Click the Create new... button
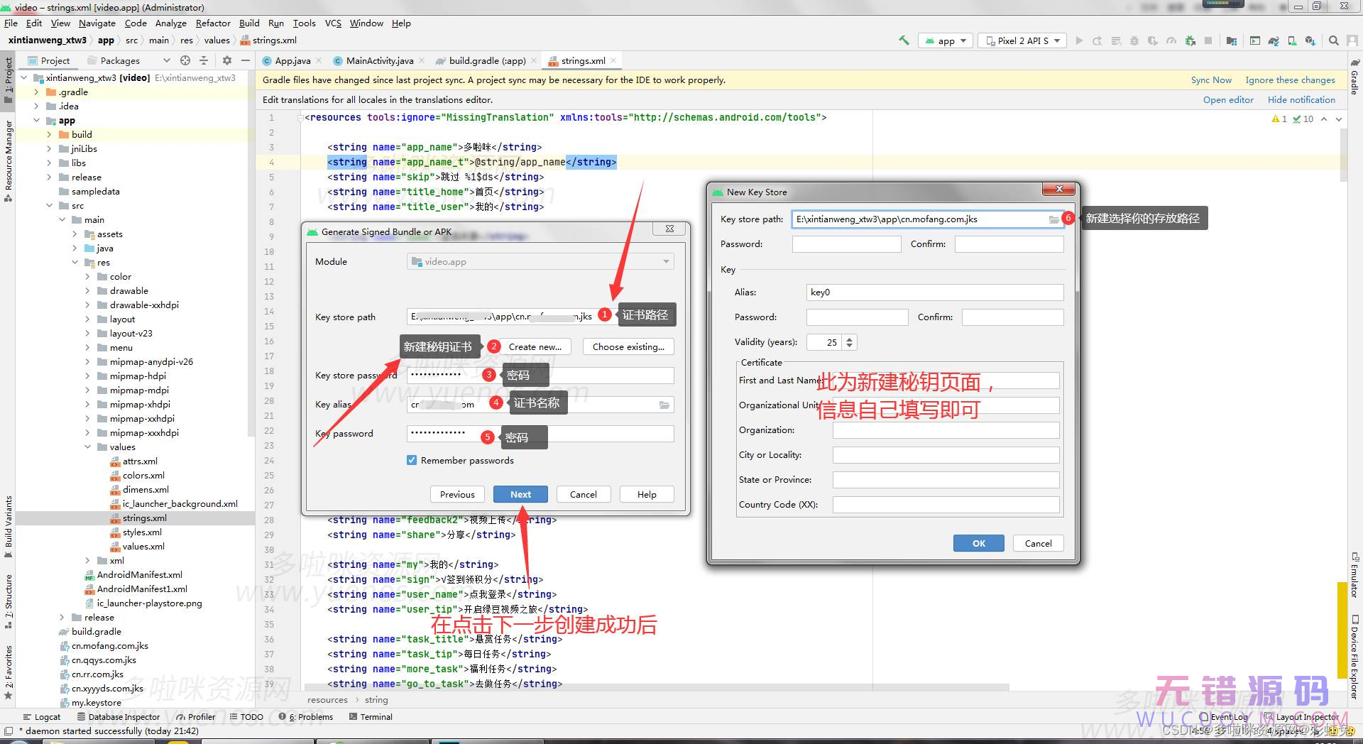 535,346
